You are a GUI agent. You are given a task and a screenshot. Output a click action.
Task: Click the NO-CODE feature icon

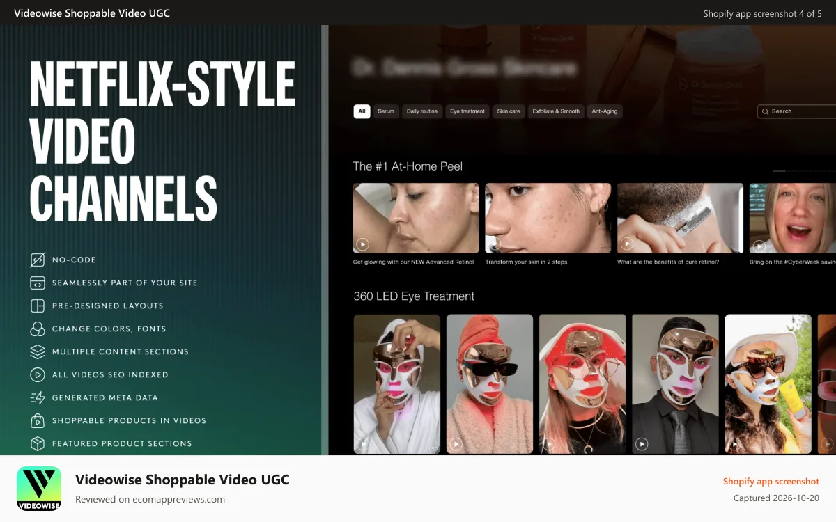pos(38,260)
